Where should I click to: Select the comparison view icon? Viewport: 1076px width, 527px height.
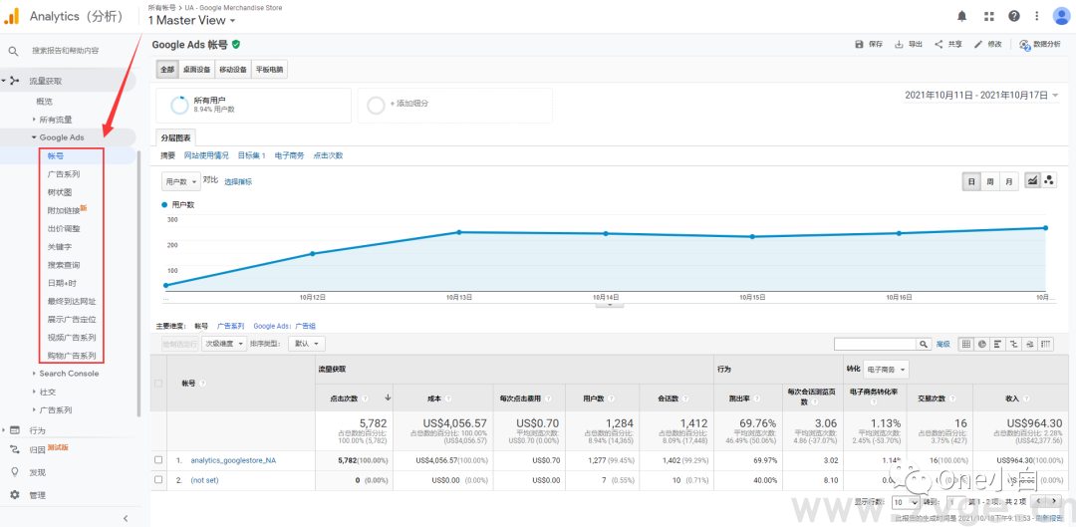pyautogui.click(x=1013, y=344)
